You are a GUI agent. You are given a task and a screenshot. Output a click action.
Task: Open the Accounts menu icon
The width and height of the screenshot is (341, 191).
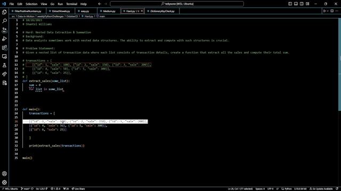pyautogui.click(x=4, y=173)
